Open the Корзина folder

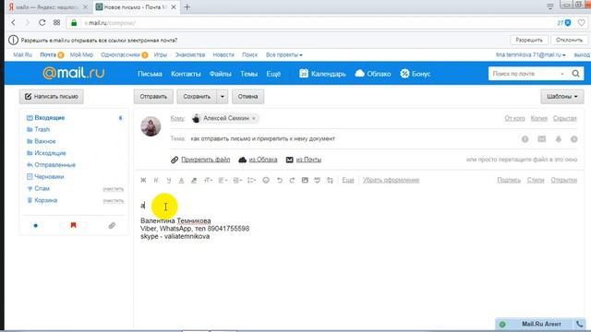[45, 200]
